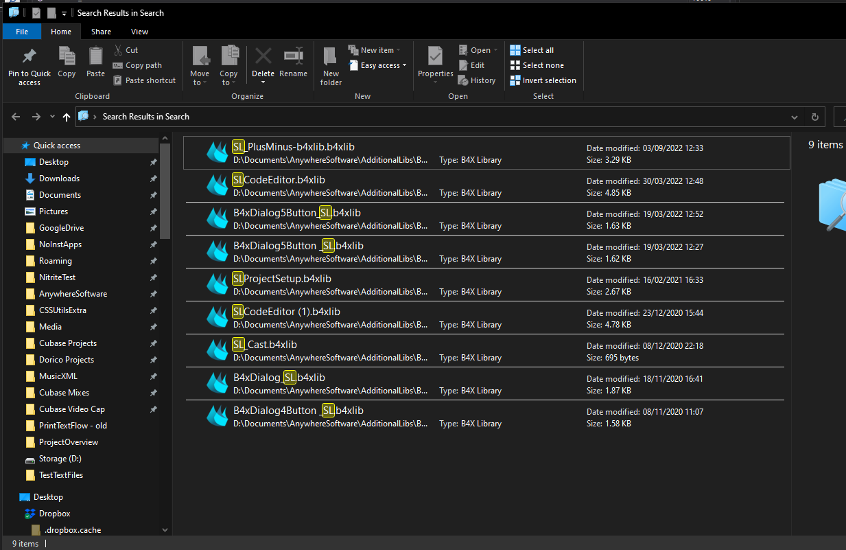The image size is (846, 550).
Task: Open the recent locations chevron
Action: pos(52,117)
